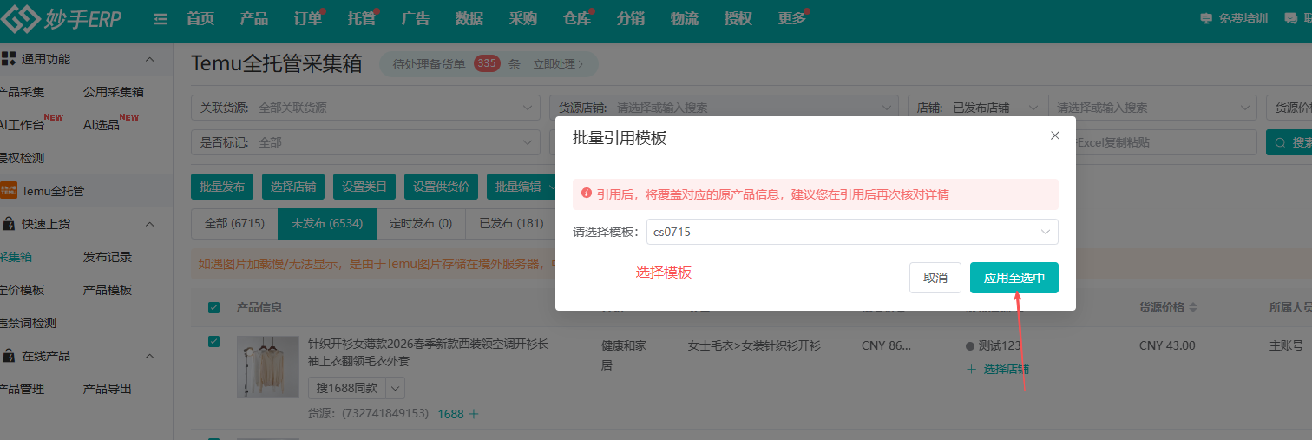Open 产品 in top navigation
The height and width of the screenshot is (440, 1312).
click(x=254, y=19)
